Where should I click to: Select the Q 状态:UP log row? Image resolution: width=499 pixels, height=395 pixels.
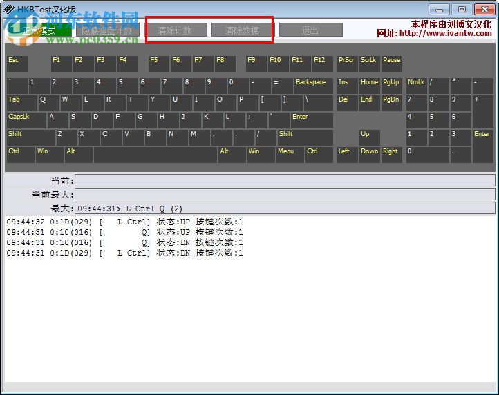click(x=124, y=232)
